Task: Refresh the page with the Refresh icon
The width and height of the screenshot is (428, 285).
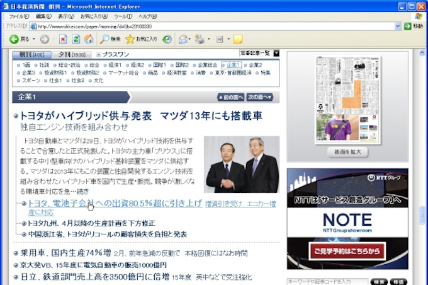Action: point(76,39)
